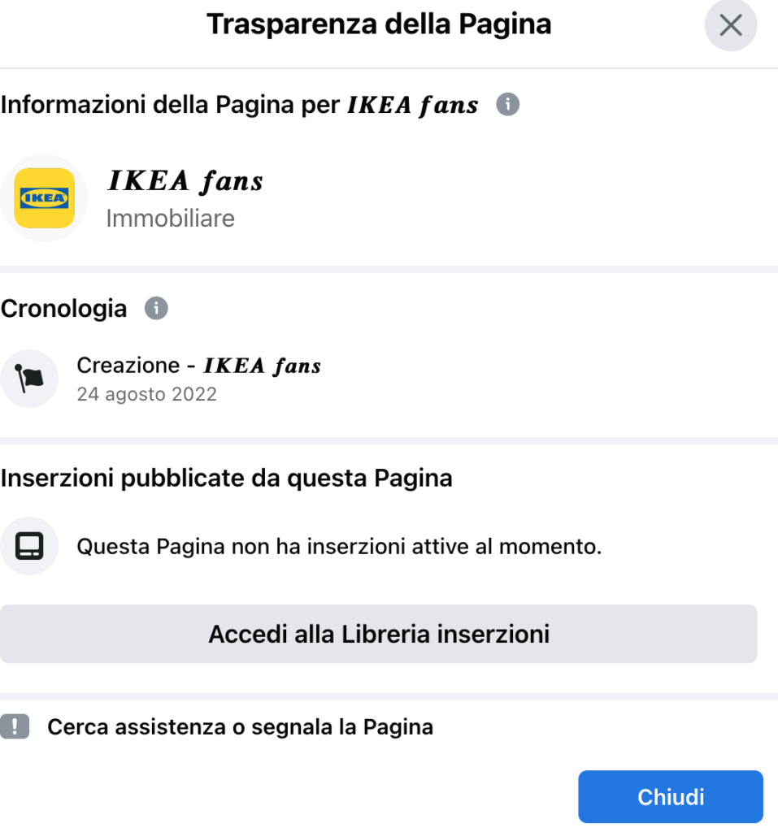
Task: Open the IKEA fans page name beside logo
Action: pos(185,181)
